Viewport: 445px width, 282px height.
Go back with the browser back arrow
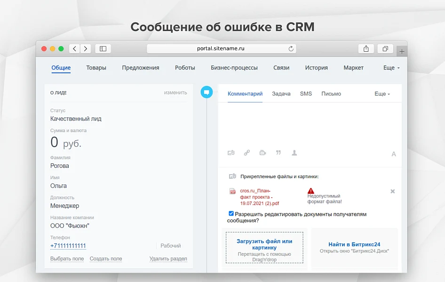(x=75, y=49)
